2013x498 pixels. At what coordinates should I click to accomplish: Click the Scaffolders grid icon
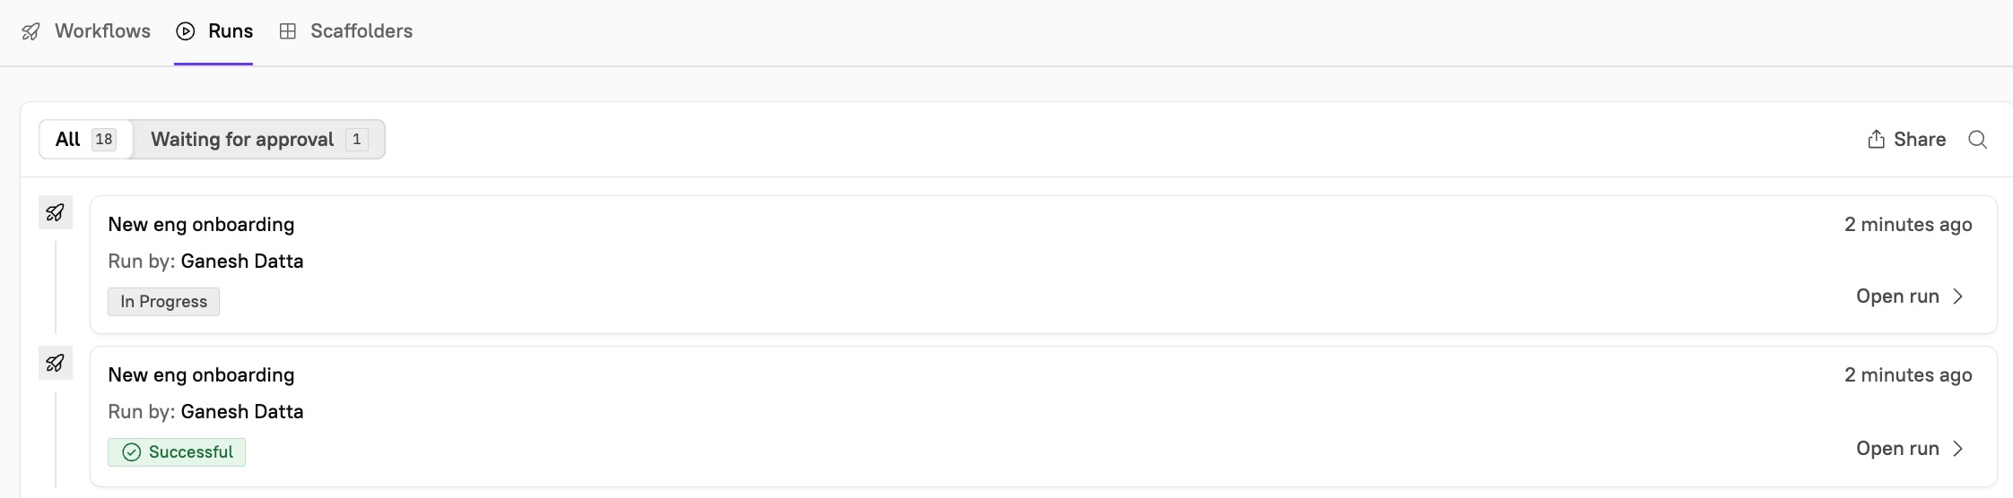click(x=288, y=31)
